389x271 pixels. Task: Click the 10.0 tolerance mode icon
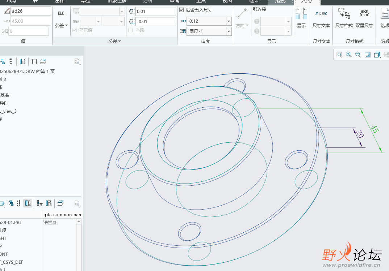point(61,14)
